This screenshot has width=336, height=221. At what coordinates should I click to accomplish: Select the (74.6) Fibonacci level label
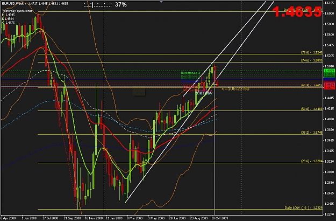tap(311, 60)
